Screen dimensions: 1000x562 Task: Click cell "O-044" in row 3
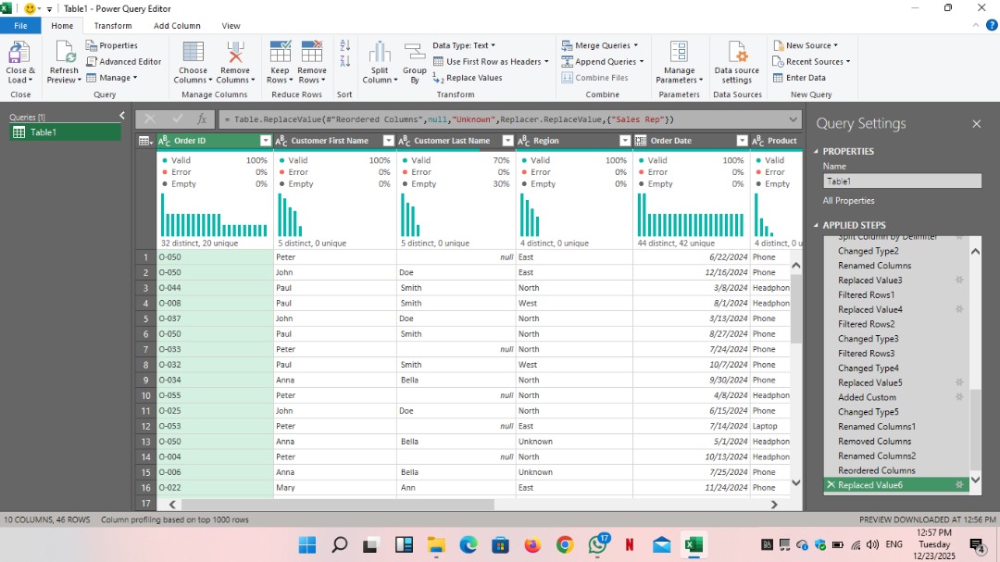215,288
